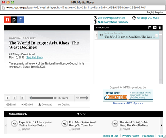Play carousel story The World In 2030
Image resolution: width=166 pixels, height=138 pixels.
pyautogui.click(x=115, y=124)
